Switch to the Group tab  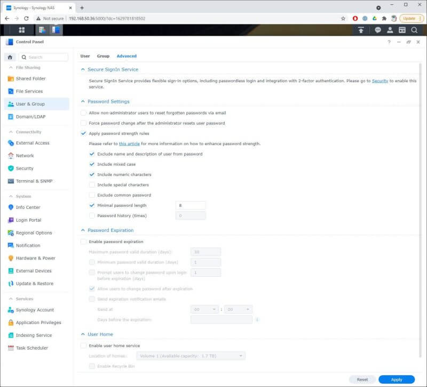coord(103,56)
